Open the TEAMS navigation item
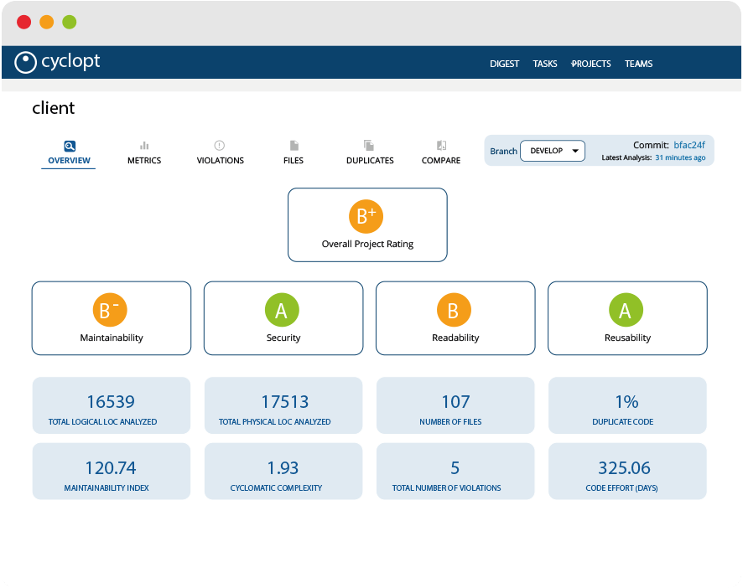Screen dimensions: 743x588 [639, 64]
